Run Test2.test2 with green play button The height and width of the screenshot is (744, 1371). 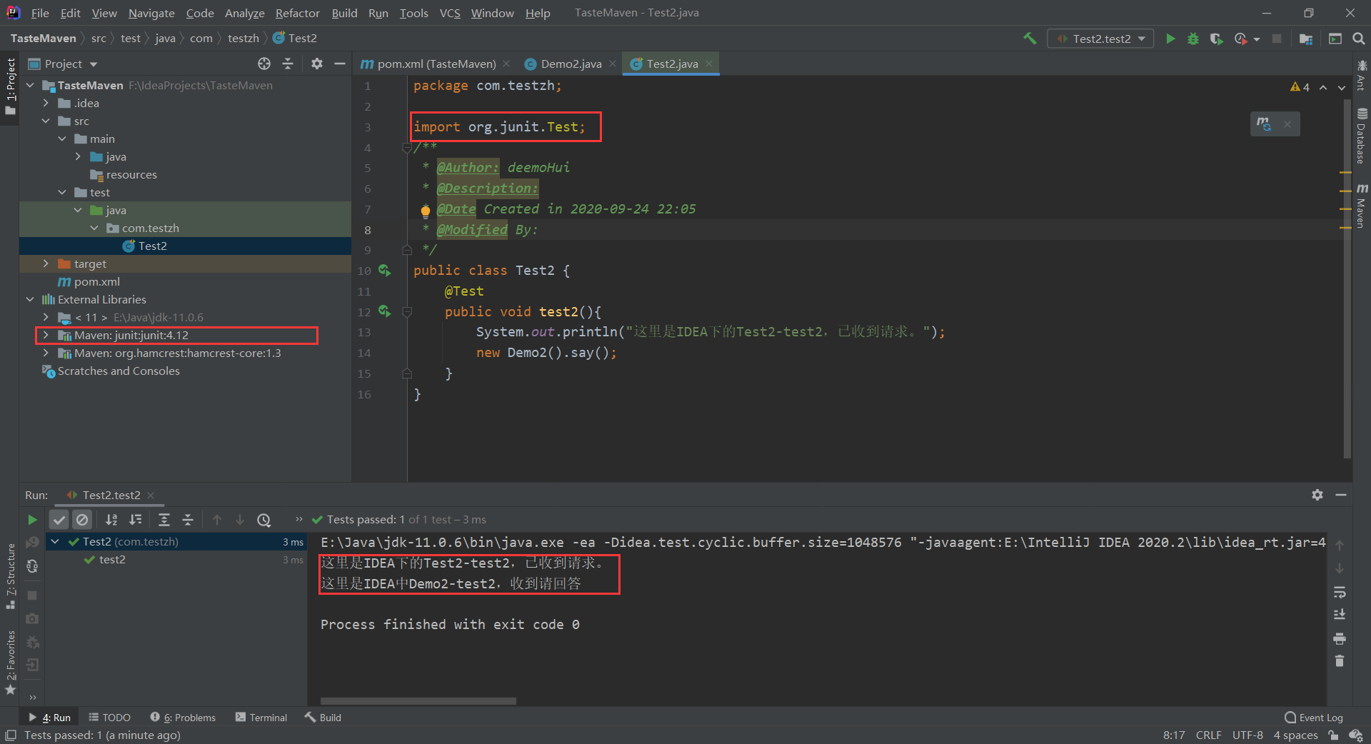point(1170,39)
